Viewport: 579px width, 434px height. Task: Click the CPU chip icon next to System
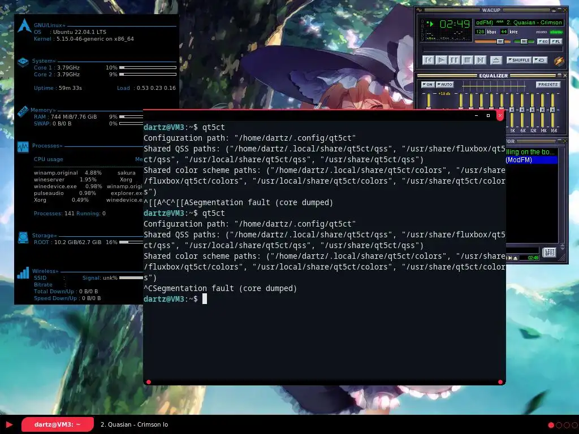23,62
